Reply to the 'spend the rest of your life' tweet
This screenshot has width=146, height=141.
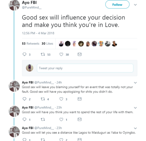tap(24, 119)
